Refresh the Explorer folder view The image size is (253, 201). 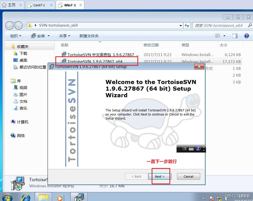[x=187, y=25]
